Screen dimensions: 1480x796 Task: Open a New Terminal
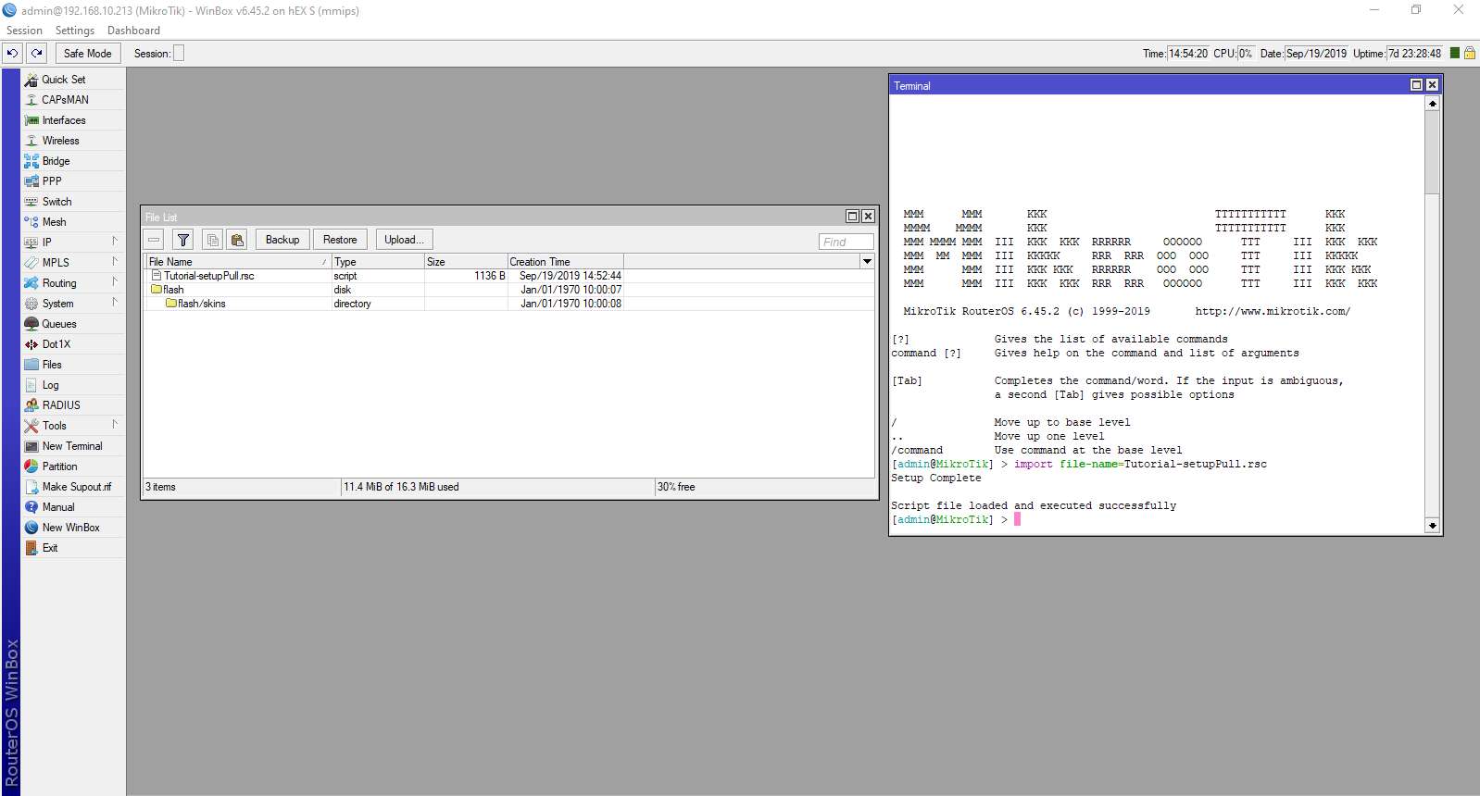[x=72, y=446]
